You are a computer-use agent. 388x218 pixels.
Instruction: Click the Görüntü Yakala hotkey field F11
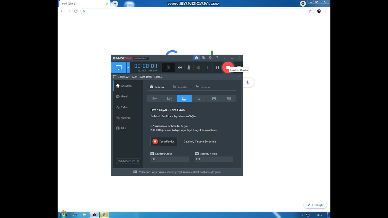click(214, 159)
